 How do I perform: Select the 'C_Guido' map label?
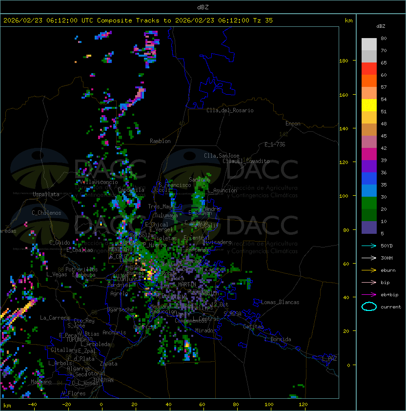[x=60, y=243]
